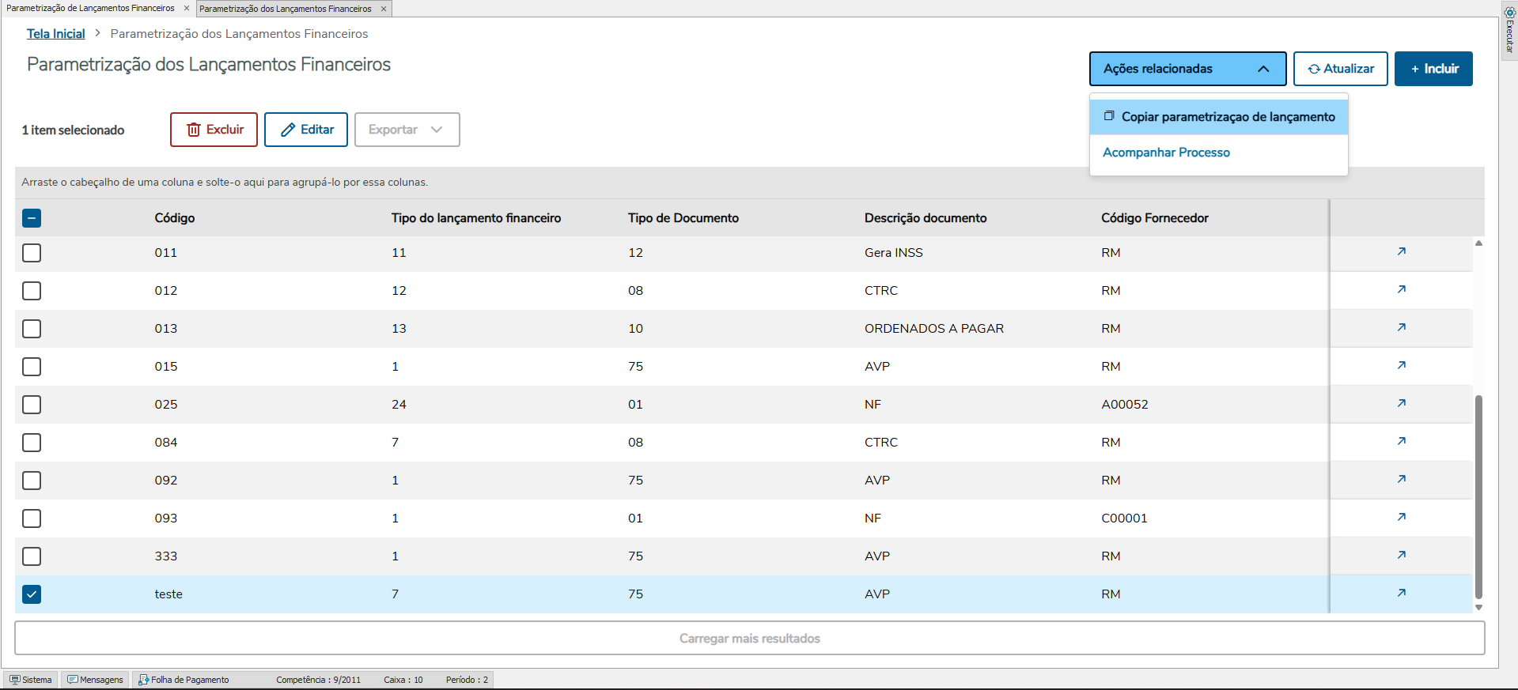
Task: Open details arrow for row 333
Action: [1401, 556]
